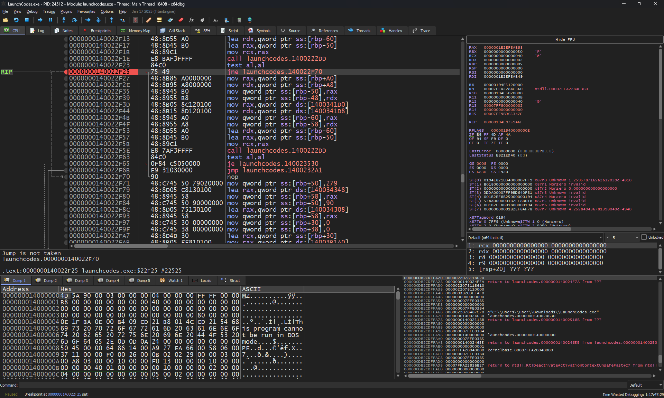Toggle breakpoint bullet at 0000000140022F70
The height and width of the screenshot is (398, 664).
[66, 177]
